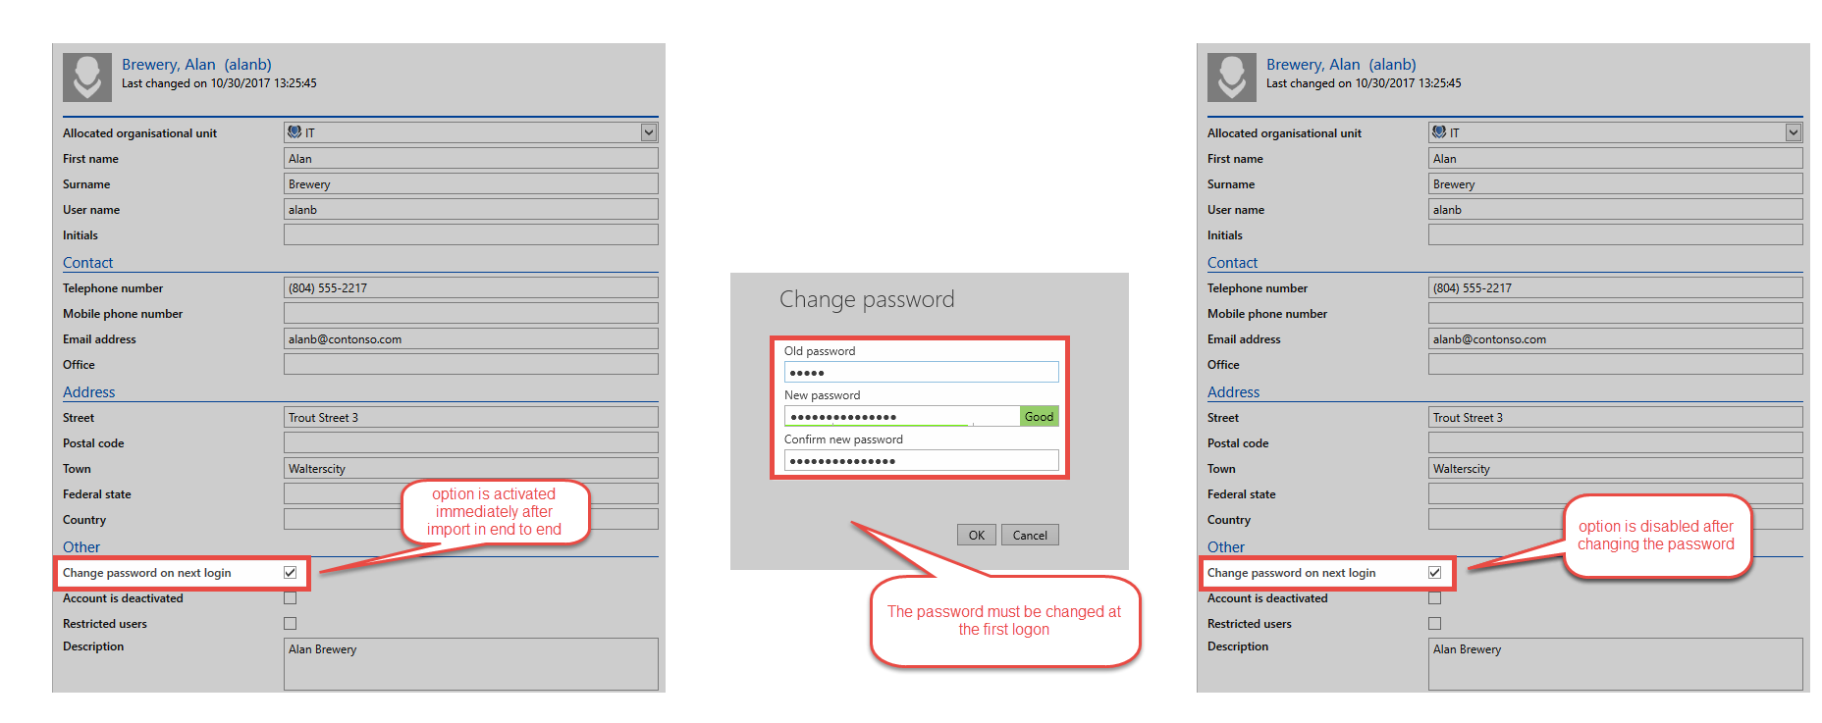The height and width of the screenshot is (723, 1822).
Task: Select the Telephone number field in right panel
Action: (1615, 288)
